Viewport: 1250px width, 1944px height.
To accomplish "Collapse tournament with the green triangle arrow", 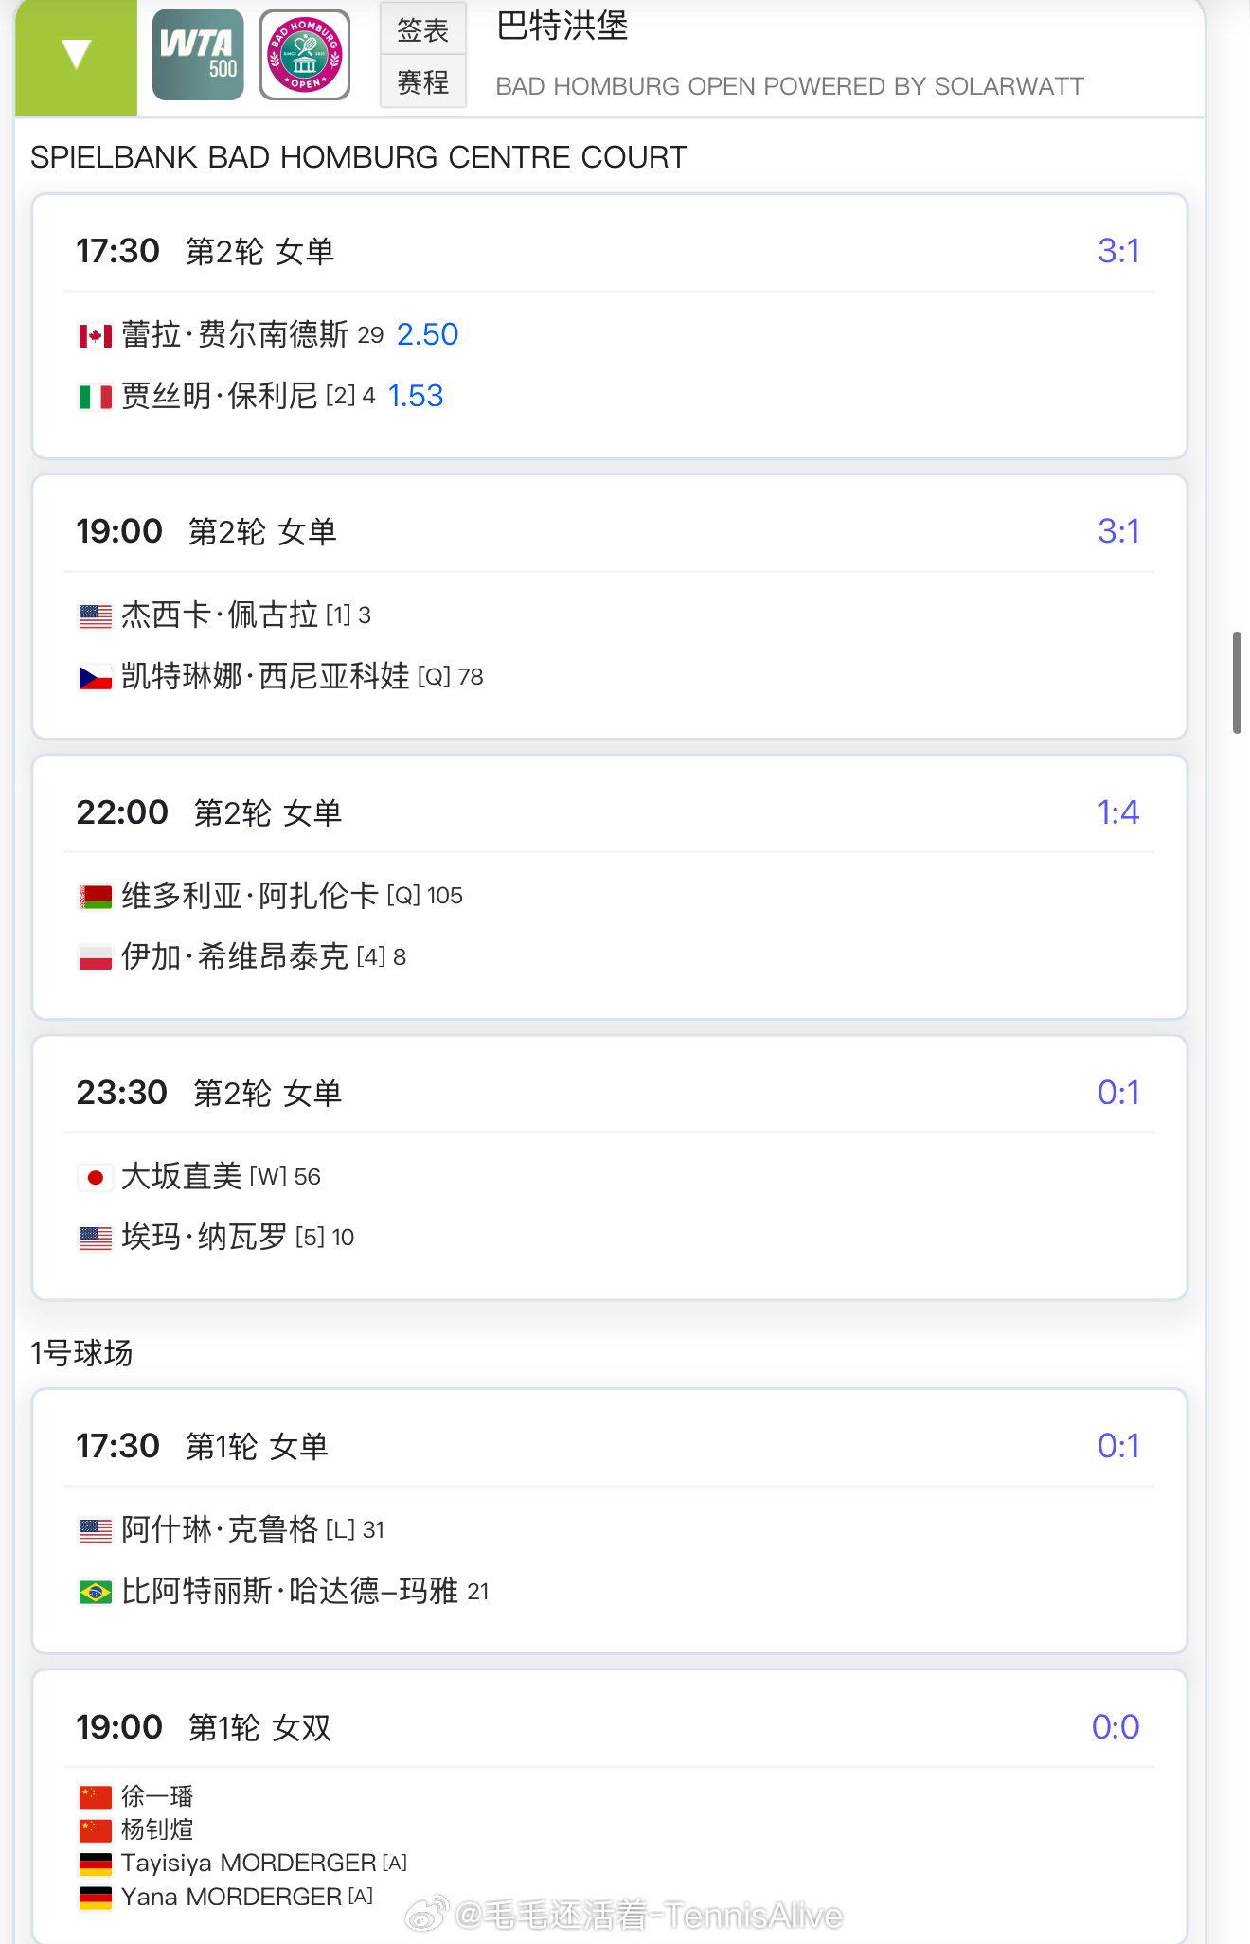I will click(76, 55).
